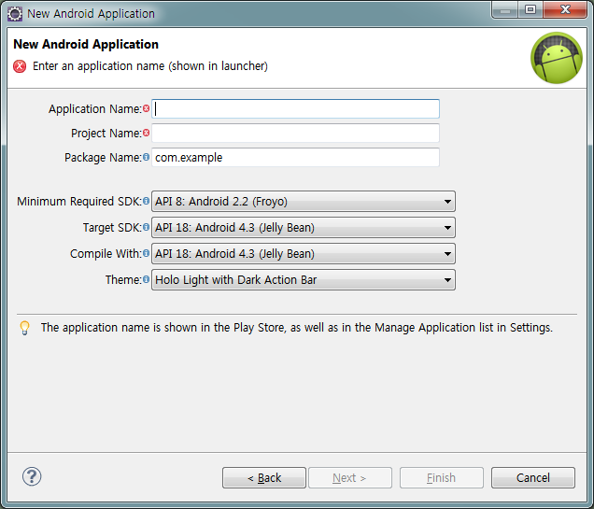Viewport: 594px width, 509px height.
Task: Click the disabled Finish button
Action: 442,477
